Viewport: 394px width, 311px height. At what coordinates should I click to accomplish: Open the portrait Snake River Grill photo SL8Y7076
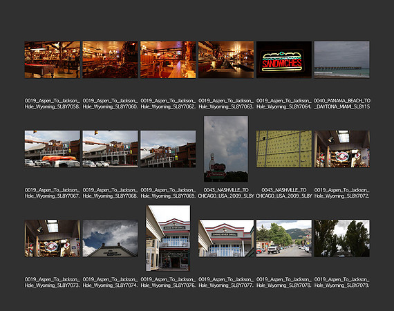[x=168, y=238]
